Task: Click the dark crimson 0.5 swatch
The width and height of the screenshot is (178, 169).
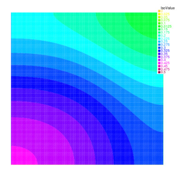Action: coord(159,72)
